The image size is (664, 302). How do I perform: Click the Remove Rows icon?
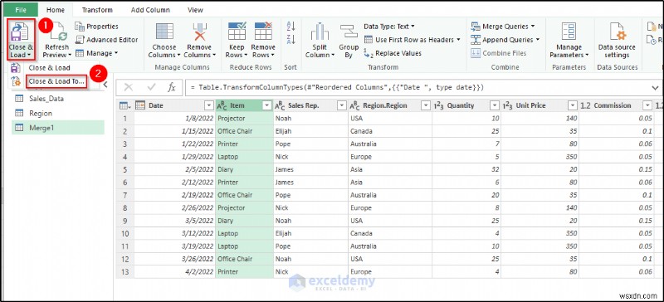coord(263,32)
